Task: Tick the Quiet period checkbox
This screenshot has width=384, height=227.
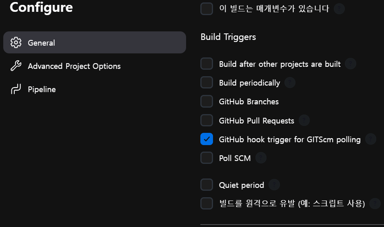Action: pyautogui.click(x=207, y=185)
